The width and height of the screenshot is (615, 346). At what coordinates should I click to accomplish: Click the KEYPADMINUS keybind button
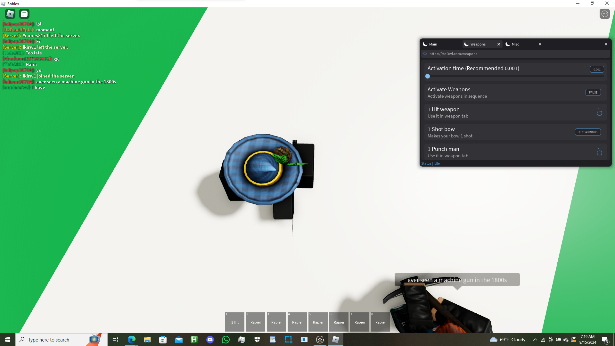(x=587, y=132)
